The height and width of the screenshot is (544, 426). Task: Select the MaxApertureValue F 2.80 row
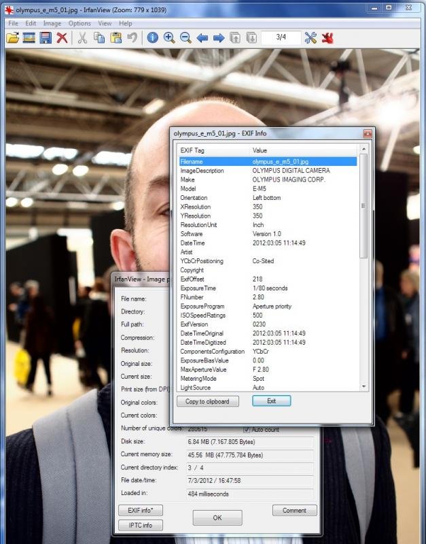(268, 369)
